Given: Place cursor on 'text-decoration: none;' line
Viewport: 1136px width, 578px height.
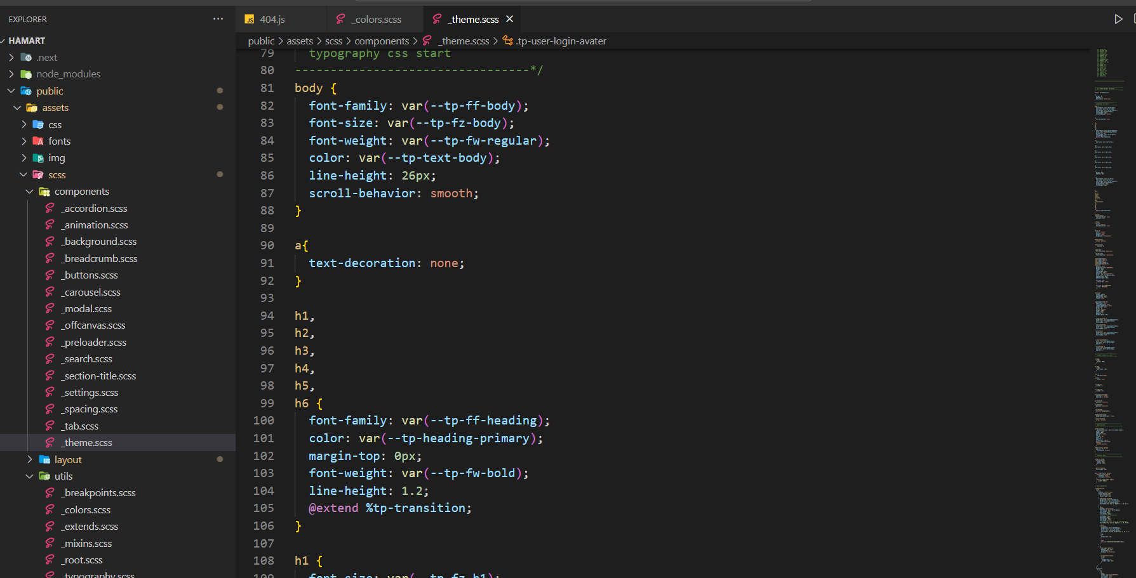Looking at the screenshot, I should coord(387,263).
